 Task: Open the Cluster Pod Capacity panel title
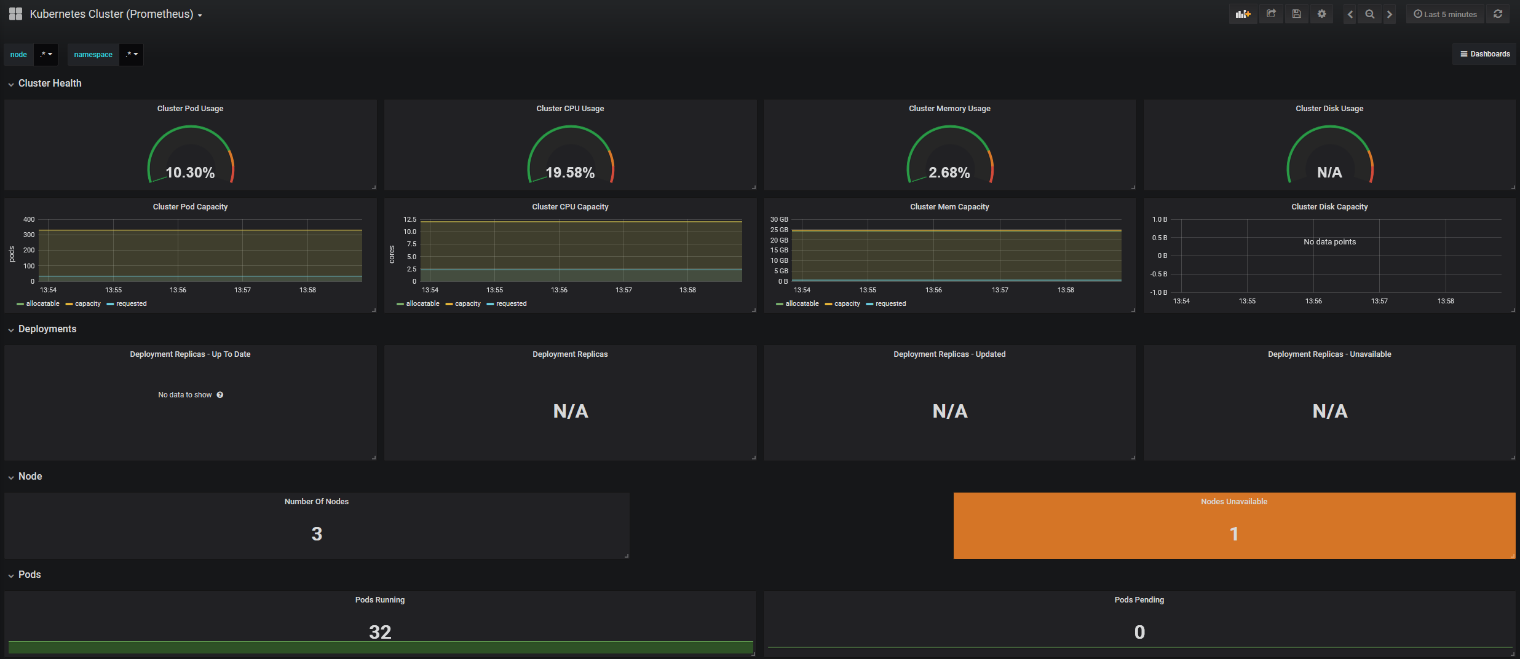click(191, 207)
